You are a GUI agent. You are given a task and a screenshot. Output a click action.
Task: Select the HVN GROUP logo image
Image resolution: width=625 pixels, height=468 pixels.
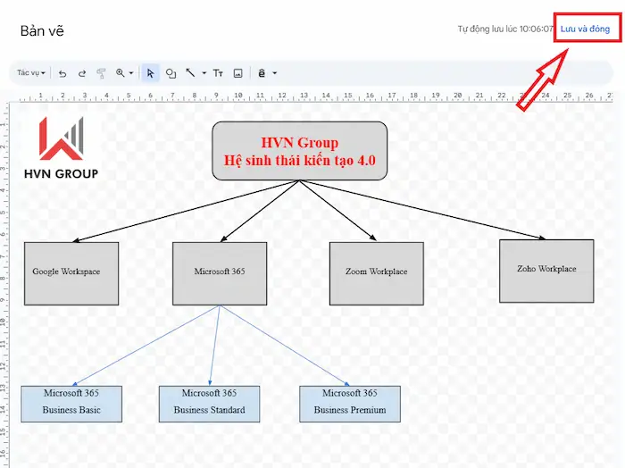(x=61, y=148)
